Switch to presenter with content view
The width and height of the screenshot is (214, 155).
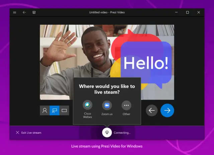pos(54,110)
